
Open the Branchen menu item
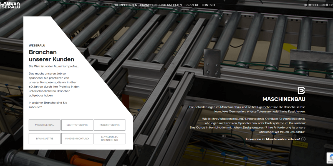pyautogui.click(x=148, y=5)
